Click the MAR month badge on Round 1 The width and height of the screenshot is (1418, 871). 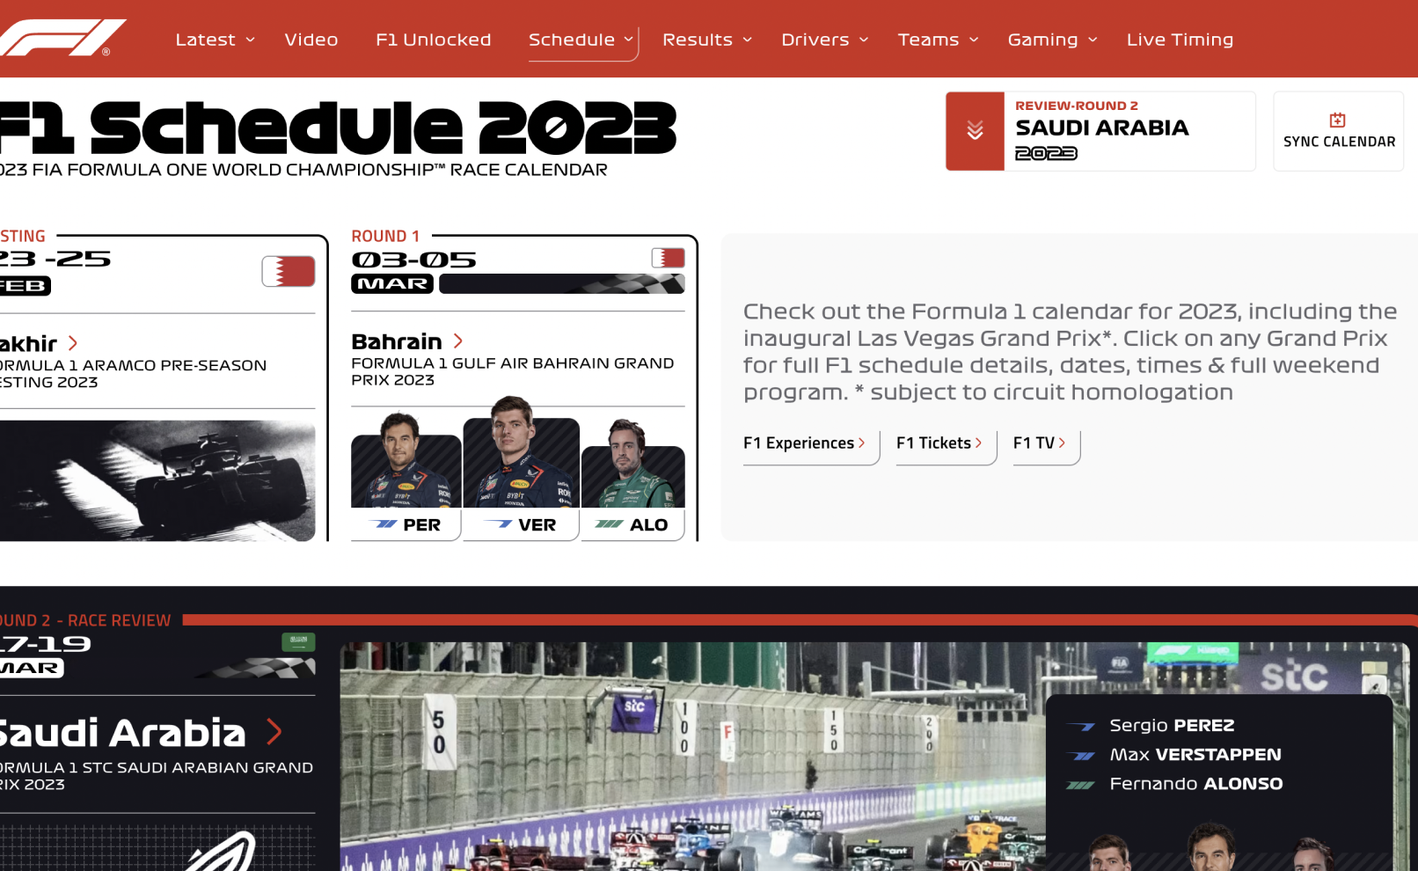pos(392,283)
